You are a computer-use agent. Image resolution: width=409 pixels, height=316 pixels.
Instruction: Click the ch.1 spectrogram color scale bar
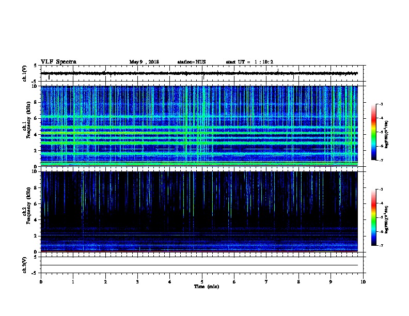click(x=374, y=132)
